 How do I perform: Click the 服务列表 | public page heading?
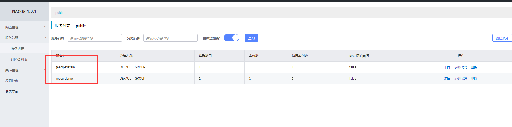(70, 26)
